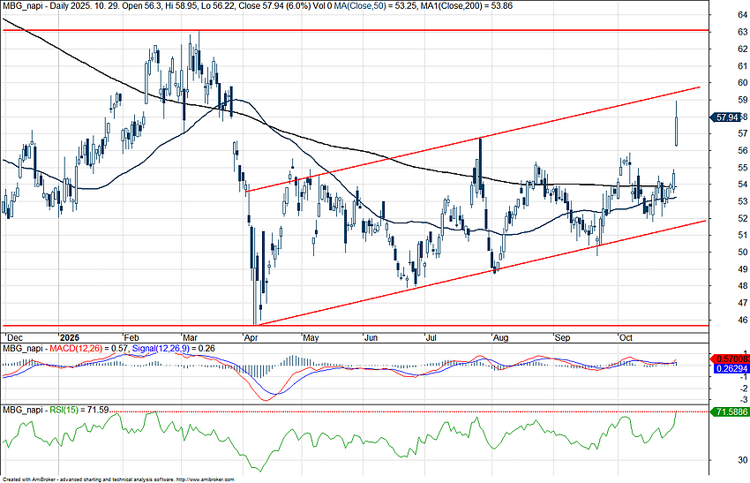Select the bottom red horizontal support line

point(353,325)
